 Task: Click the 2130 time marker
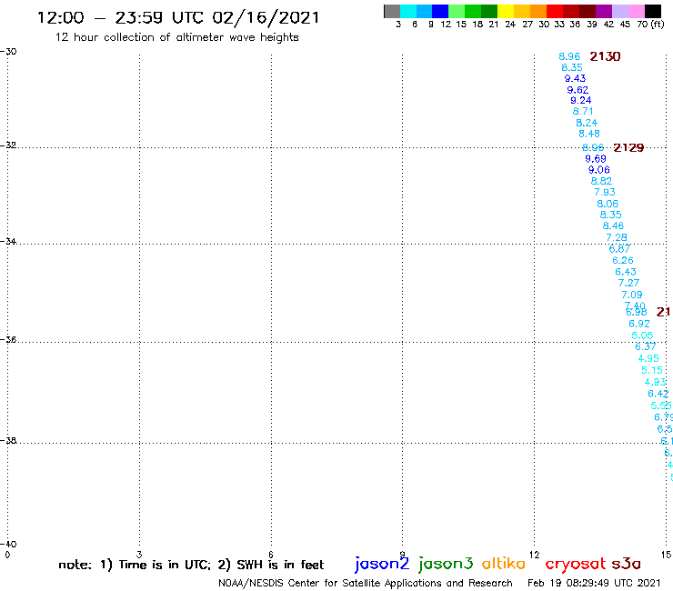[605, 56]
